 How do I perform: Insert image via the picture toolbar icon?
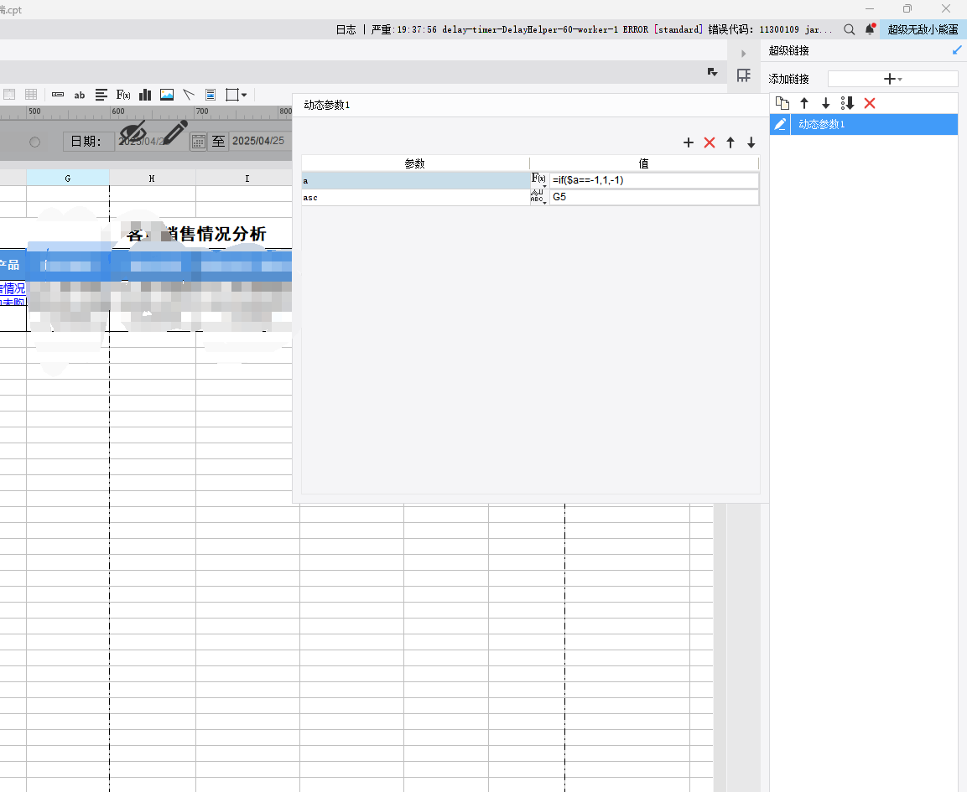(167, 95)
